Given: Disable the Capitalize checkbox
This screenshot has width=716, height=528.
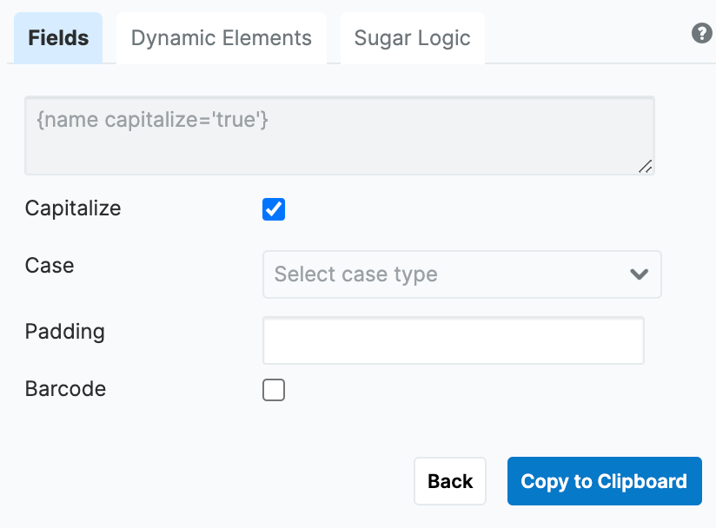Looking at the screenshot, I should click(274, 208).
